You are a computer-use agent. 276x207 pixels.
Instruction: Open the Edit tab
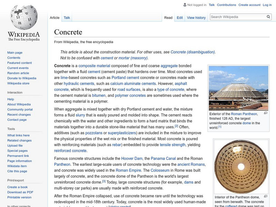pos(180,18)
